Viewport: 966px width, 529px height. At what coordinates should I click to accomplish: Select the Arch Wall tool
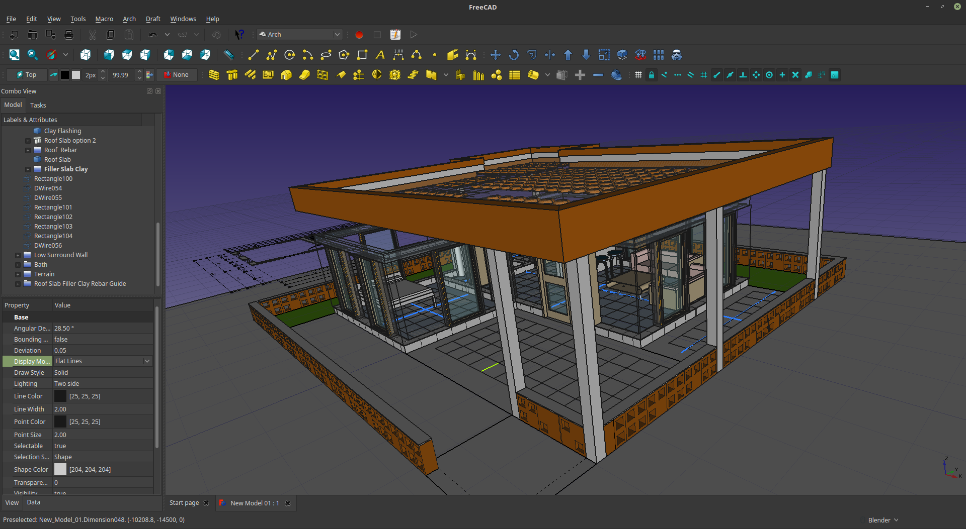(x=214, y=74)
